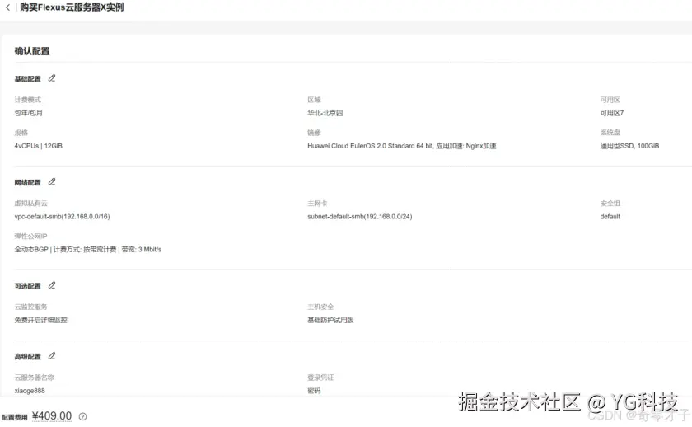Select the 全动态BGP elastic IP value
The height and width of the screenshot is (427, 692).
88,250
